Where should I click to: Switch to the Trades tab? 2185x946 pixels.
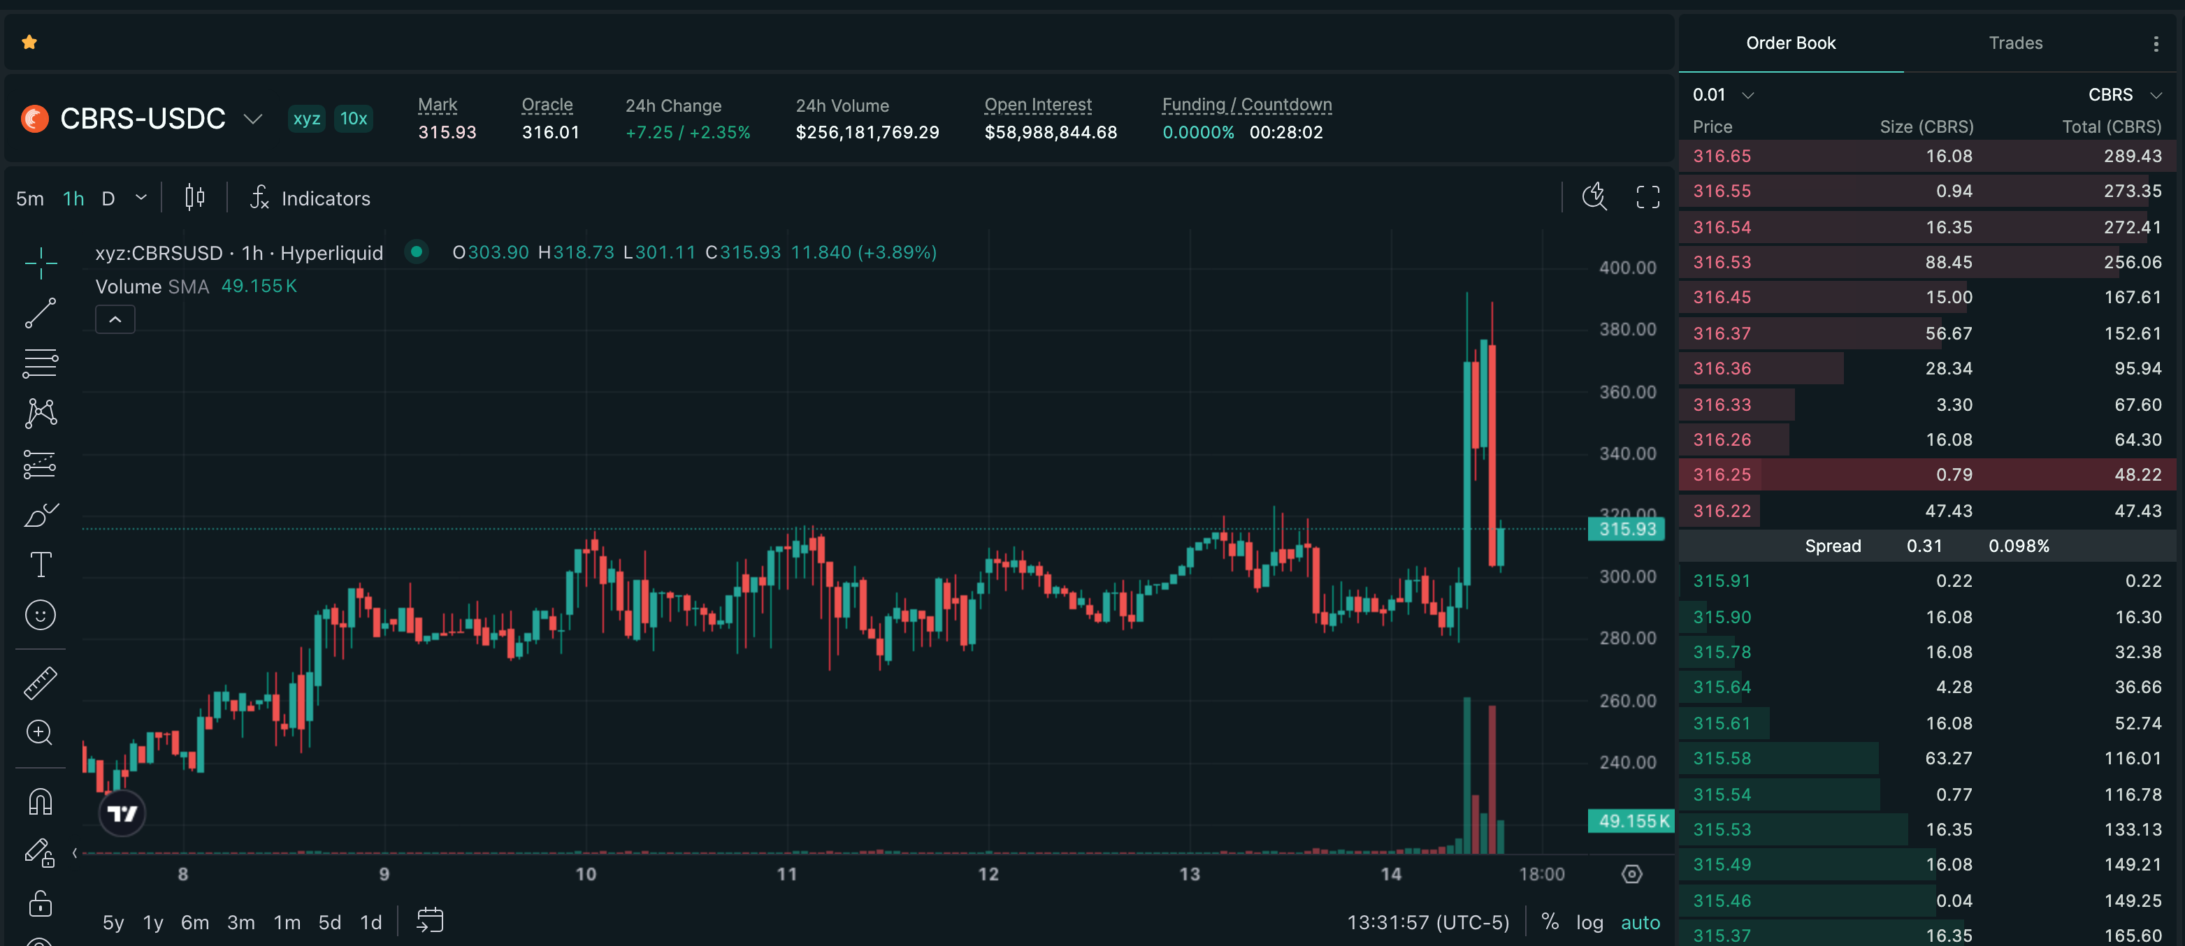tap(2015, 43)
